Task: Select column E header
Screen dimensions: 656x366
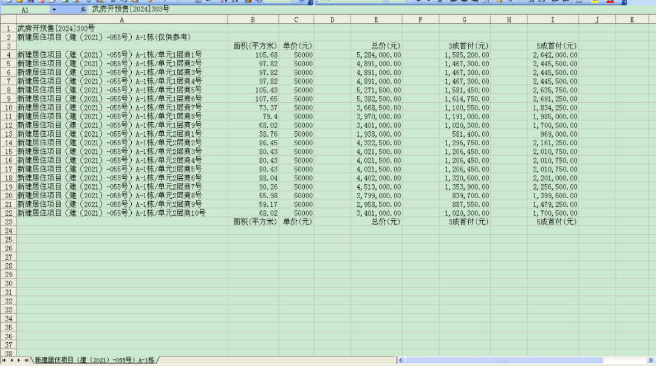Action: (376, 19)
